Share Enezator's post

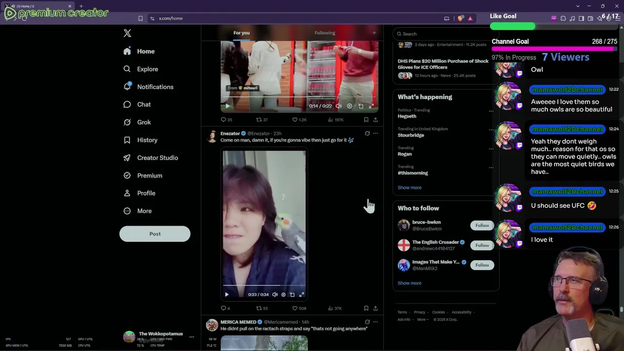pos(375,308)
